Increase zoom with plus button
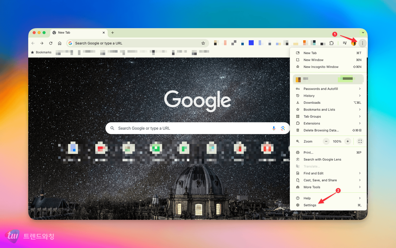Image resolution: width=396 pixels, height=248 pixels. tap(348, 141)
